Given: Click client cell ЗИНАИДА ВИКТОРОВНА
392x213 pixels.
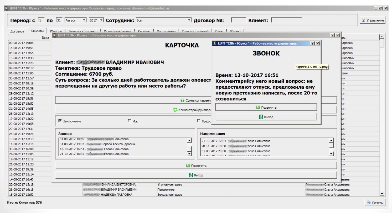Looking at the screenshot, I should pyautogui.click(x=119, y=185).
